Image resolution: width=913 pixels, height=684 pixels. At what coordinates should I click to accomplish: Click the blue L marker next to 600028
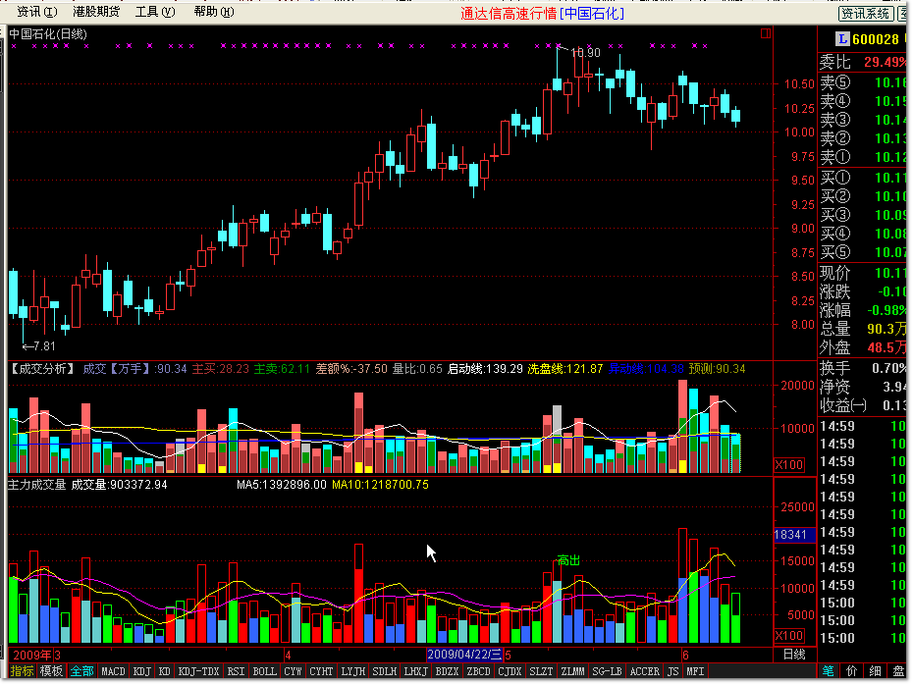click(842, 39)
